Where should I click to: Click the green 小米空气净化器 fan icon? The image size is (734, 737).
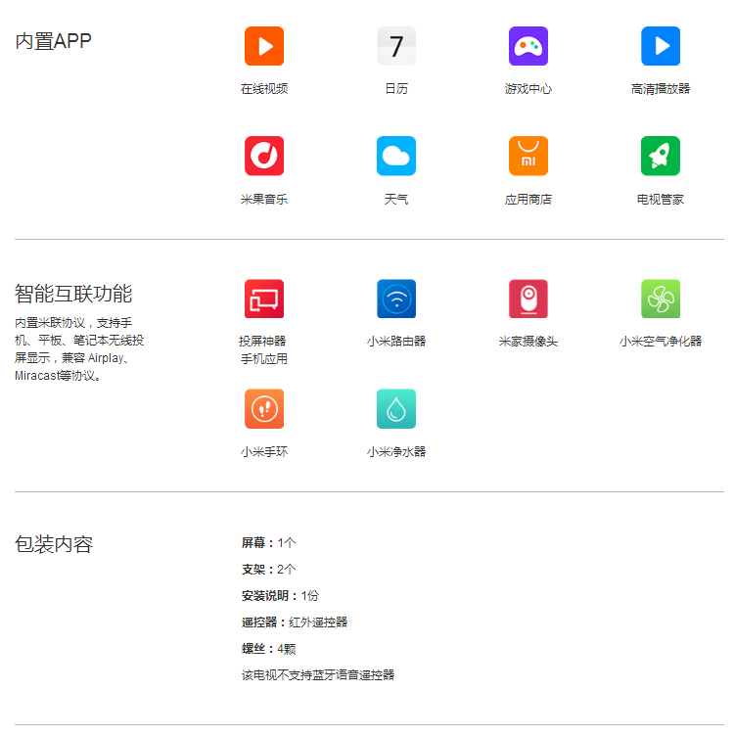pyautogui.click(x=661, y=299)
